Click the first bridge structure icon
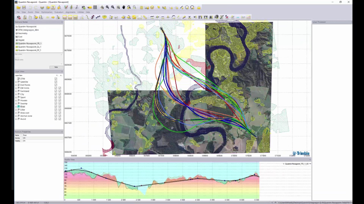364x204 pixels. pyautogui.click(x=200, y=17)
